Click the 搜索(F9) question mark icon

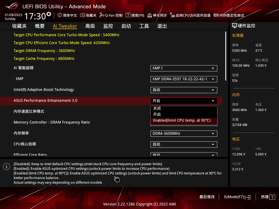click(128, 15)
